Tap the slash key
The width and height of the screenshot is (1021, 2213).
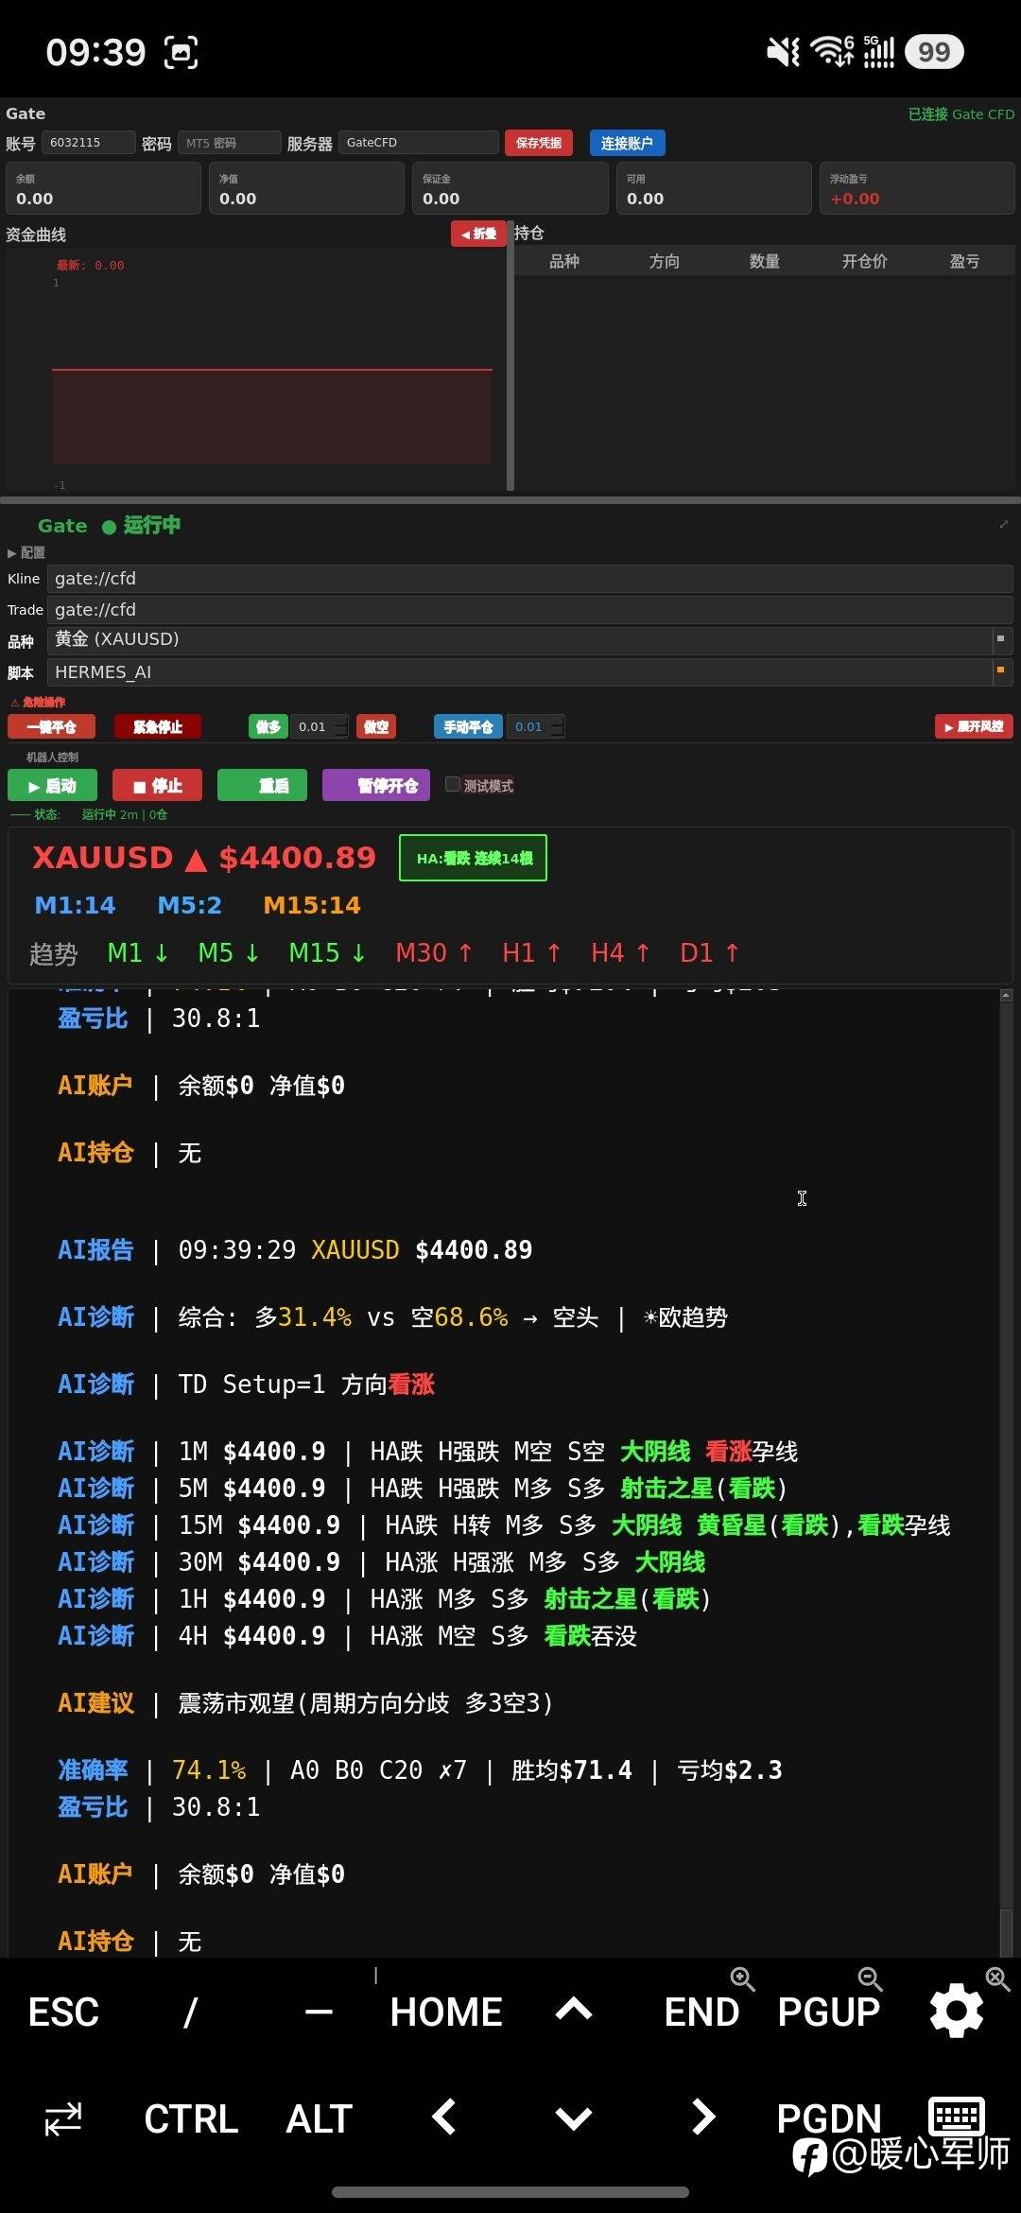click(191, 2012)
